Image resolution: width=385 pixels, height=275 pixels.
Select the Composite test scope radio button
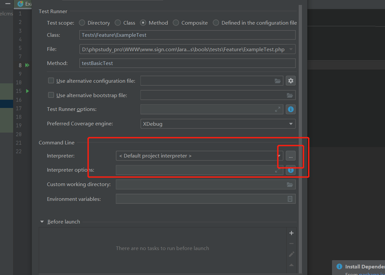(176, 23)
